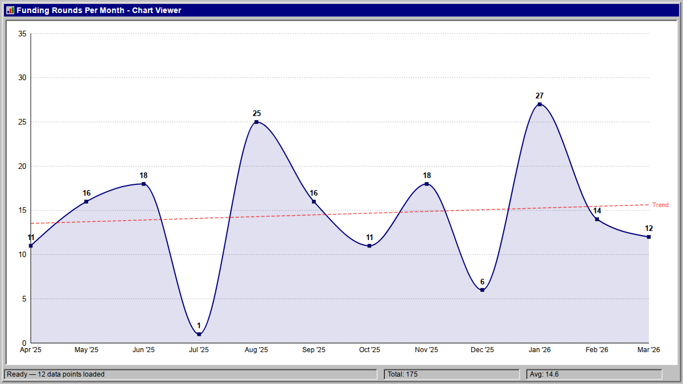
Task: Click the Nov '25 data point marker
Action: (x=427, y=184)
